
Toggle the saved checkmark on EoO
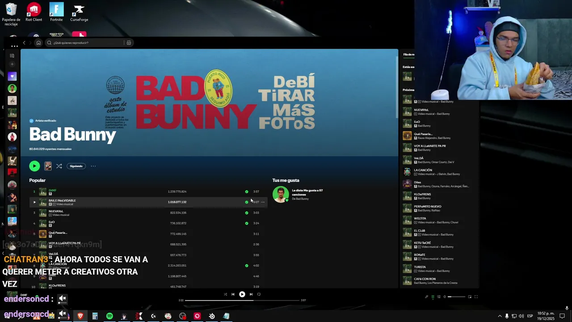(246, 223)
